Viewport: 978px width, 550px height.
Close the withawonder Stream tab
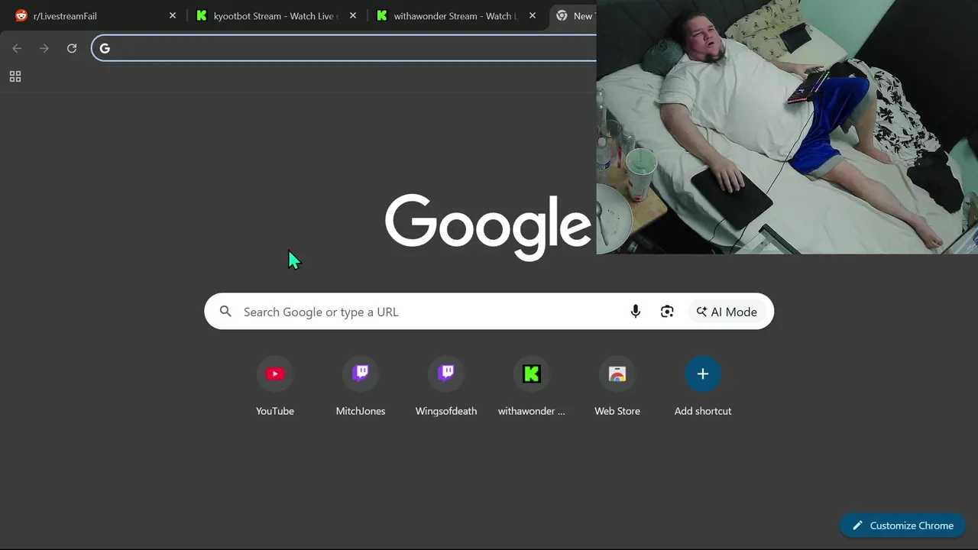pos(533,16)
